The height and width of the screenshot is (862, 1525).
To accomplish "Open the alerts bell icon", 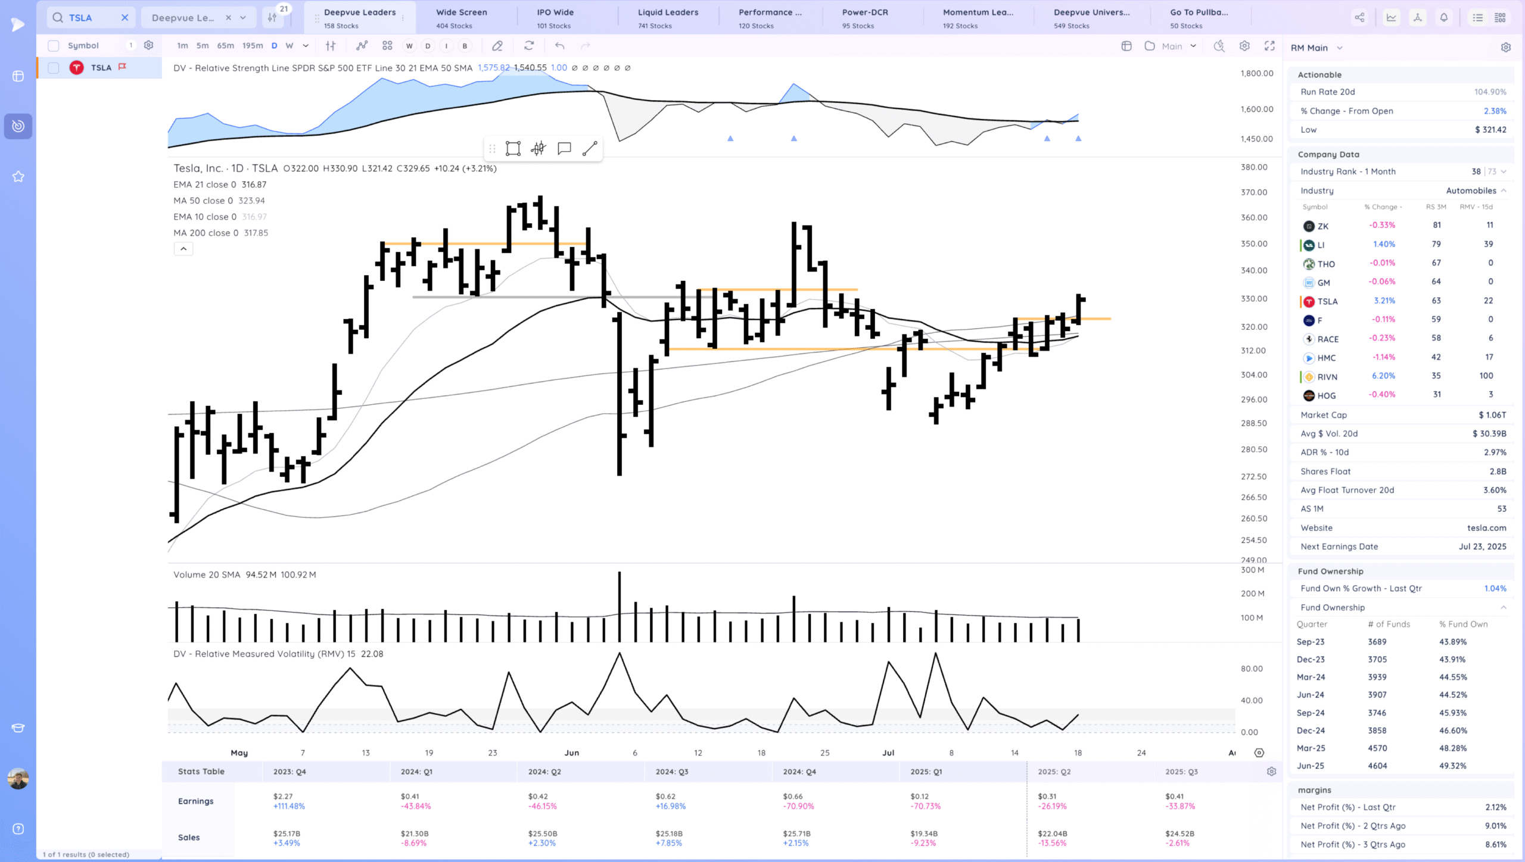I will (1443, 18).
